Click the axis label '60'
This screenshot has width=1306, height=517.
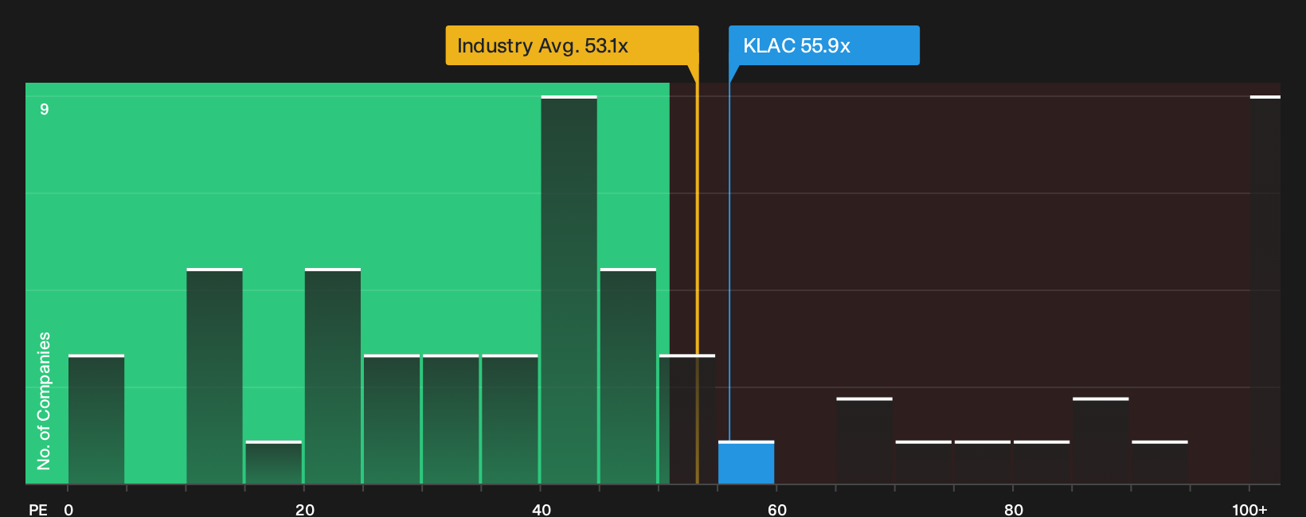click(x=777, y=510)
